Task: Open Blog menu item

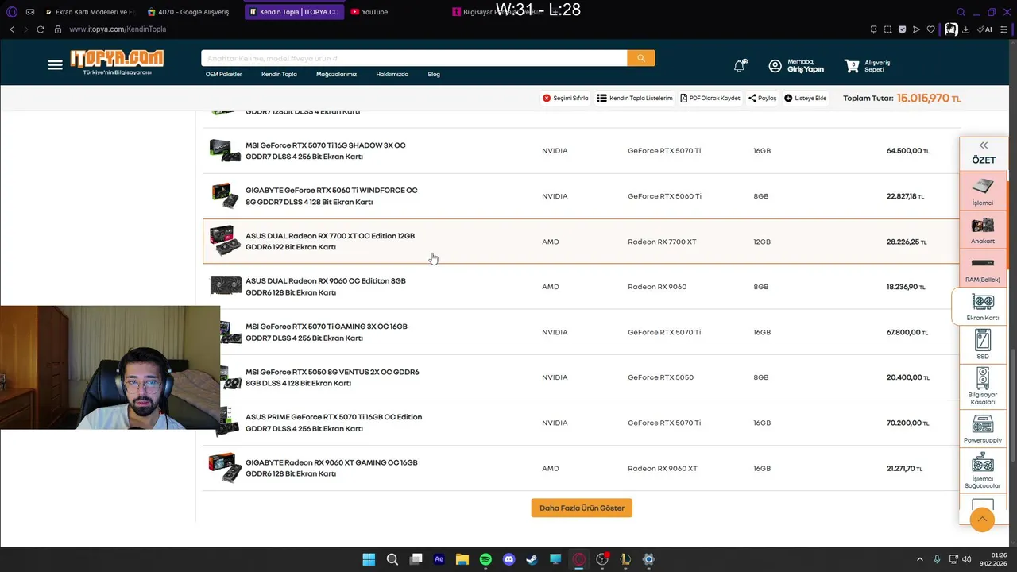Action: (x=434, y=74)
